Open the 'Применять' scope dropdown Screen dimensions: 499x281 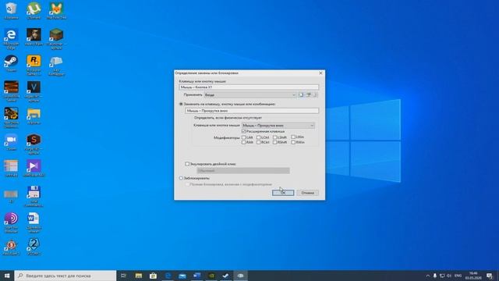pos(249,95)
